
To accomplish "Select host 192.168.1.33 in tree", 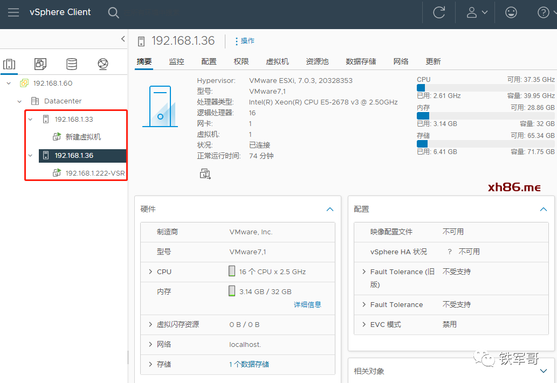I will pos(74,119).
